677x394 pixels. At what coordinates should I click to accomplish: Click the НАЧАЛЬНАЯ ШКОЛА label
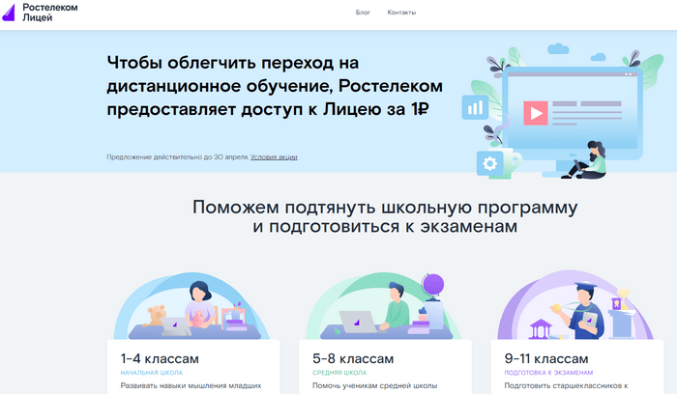[152, 373]
